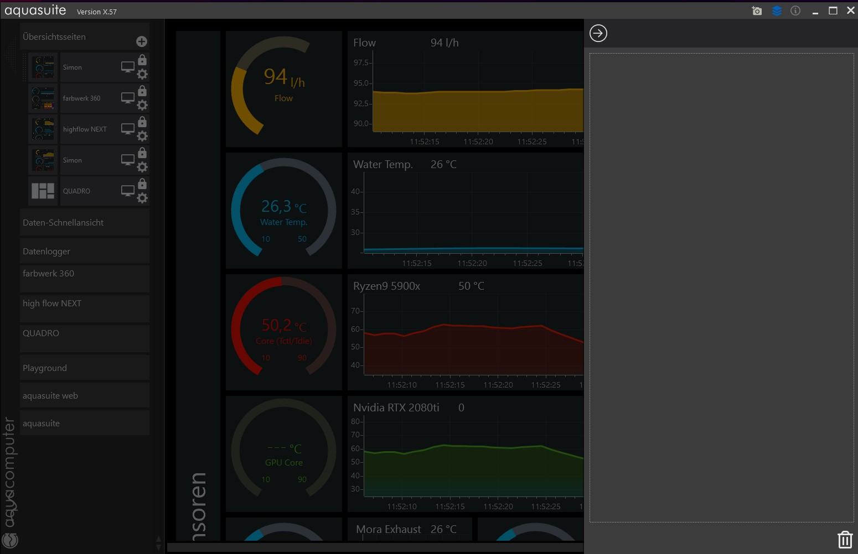Screen dimensions: 858x554
Task: Select the farbwerk 360 overview page thumbnail
Action: (43, 98)
